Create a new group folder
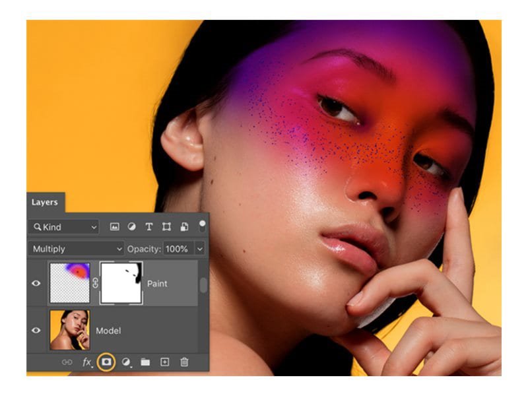This screenshot has width=528, height=396. pyautogui.click(x=145, y=362)
